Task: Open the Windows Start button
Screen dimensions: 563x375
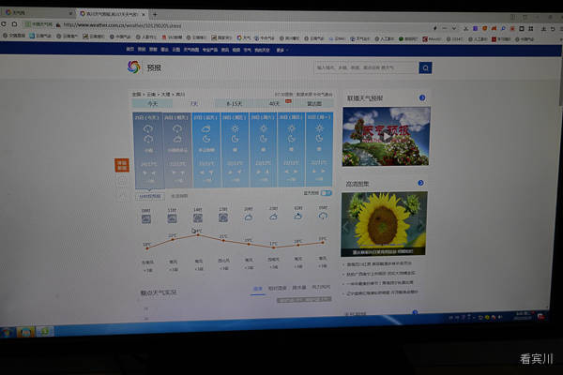Action: [7, 332]
